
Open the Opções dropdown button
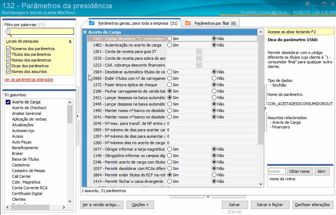140,205
